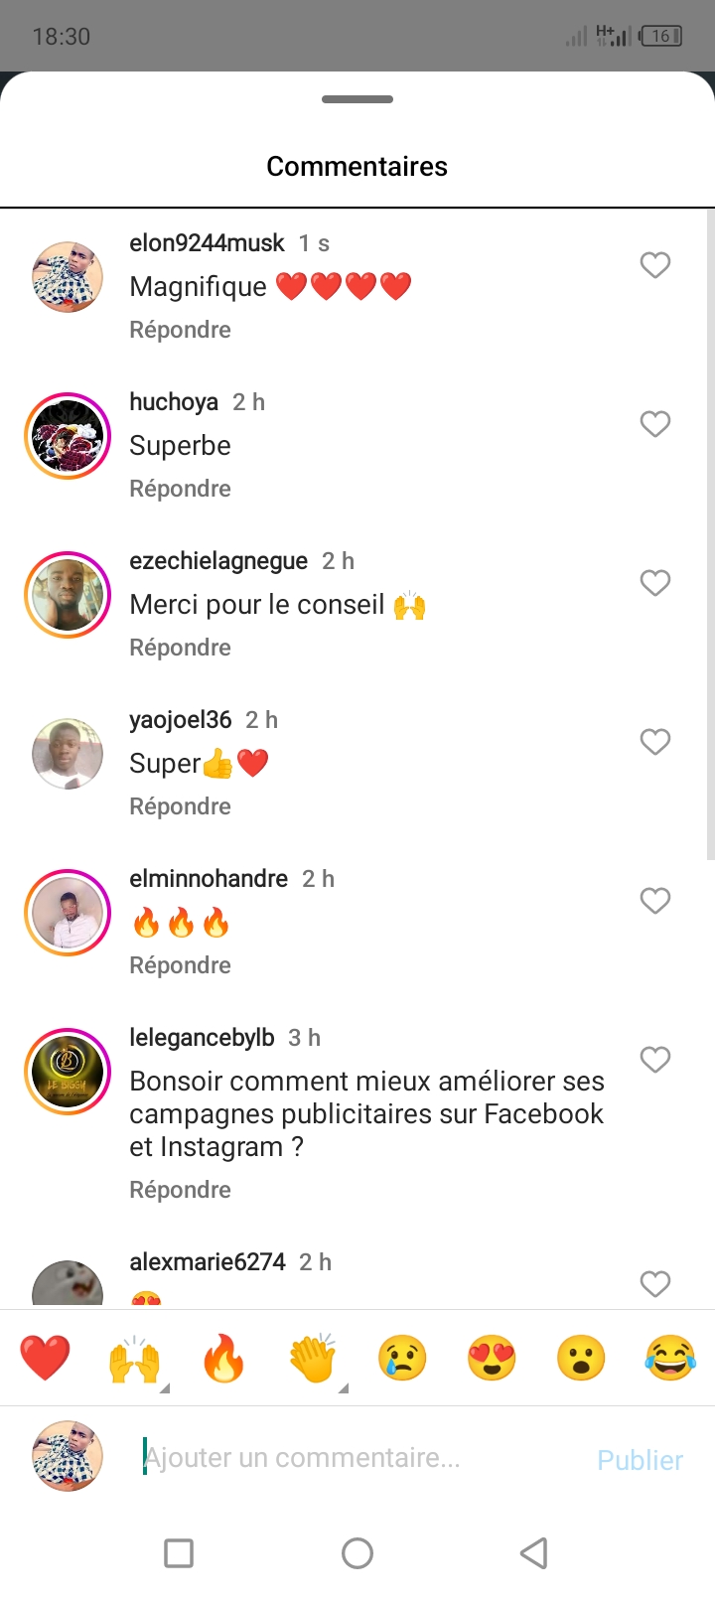Like the comment from ezechielagnegue

[x=654, y=583]
